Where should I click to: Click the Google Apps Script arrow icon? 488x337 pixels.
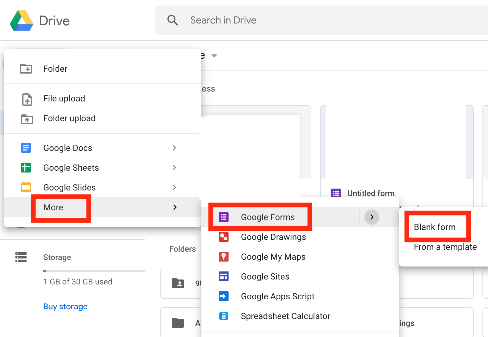[223, 296]
